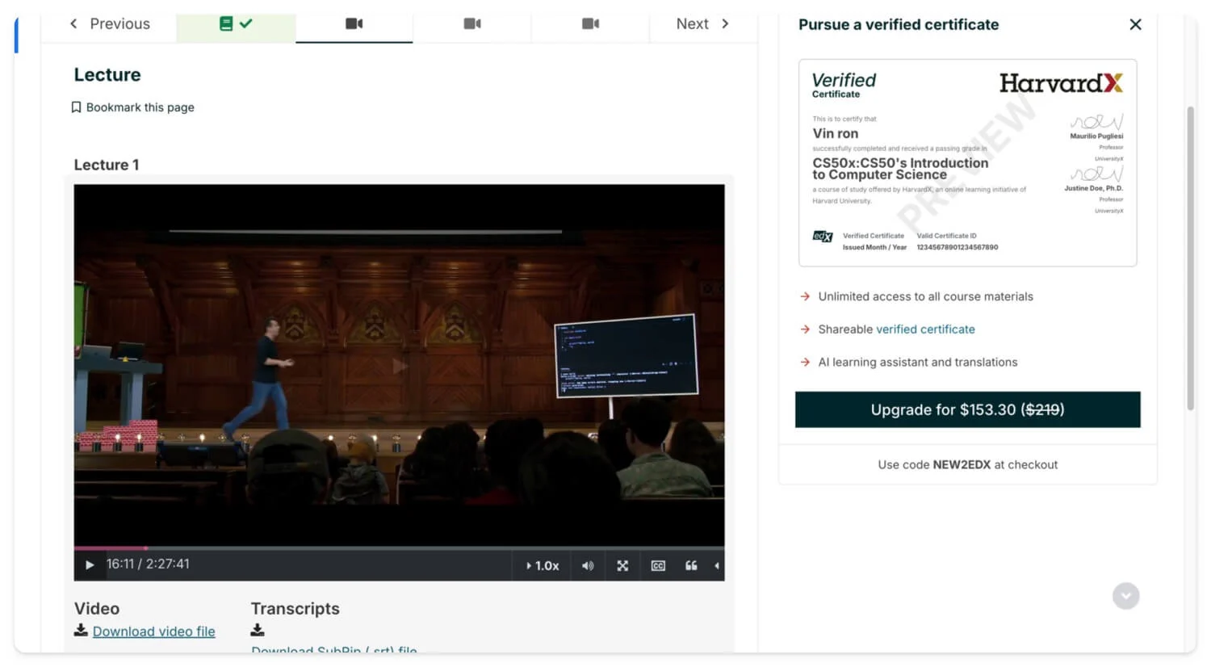Mute the video volume

click(588, 566)
